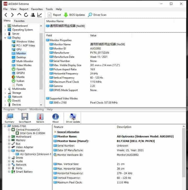Click the navigation tree scrollbar up arrow
Screen dimensions: 188x190
point(41,26)
